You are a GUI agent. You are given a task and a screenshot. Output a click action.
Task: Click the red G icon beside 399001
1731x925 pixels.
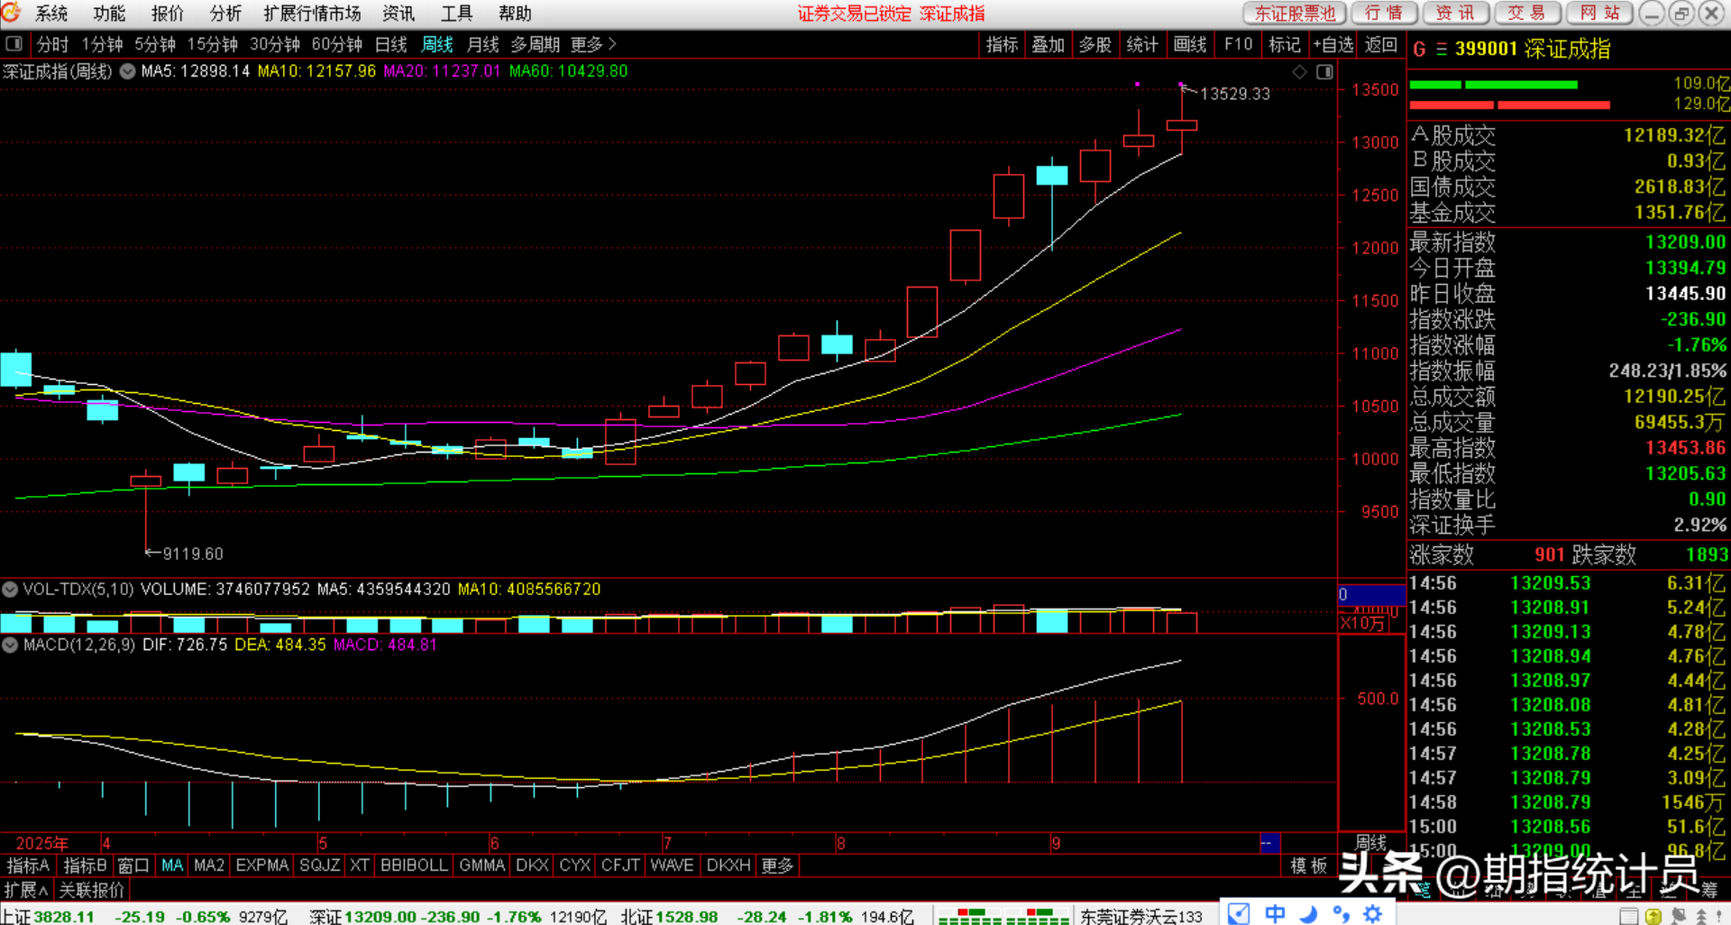click(1419, 50)
